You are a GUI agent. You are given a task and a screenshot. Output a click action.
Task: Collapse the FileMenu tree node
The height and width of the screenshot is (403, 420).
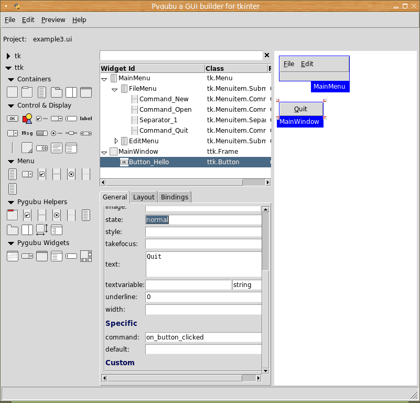click(114, 90)
